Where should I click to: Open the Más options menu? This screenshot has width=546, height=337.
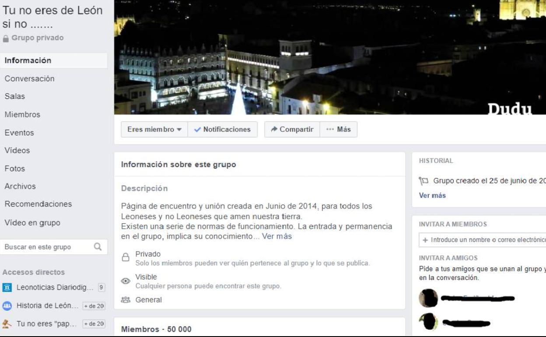coord(338,130)
